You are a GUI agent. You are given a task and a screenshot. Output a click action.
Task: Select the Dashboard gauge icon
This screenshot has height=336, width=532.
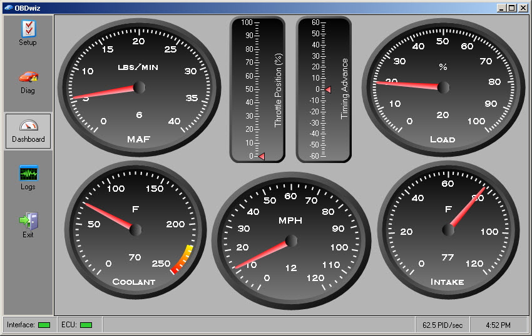[28, 126]
